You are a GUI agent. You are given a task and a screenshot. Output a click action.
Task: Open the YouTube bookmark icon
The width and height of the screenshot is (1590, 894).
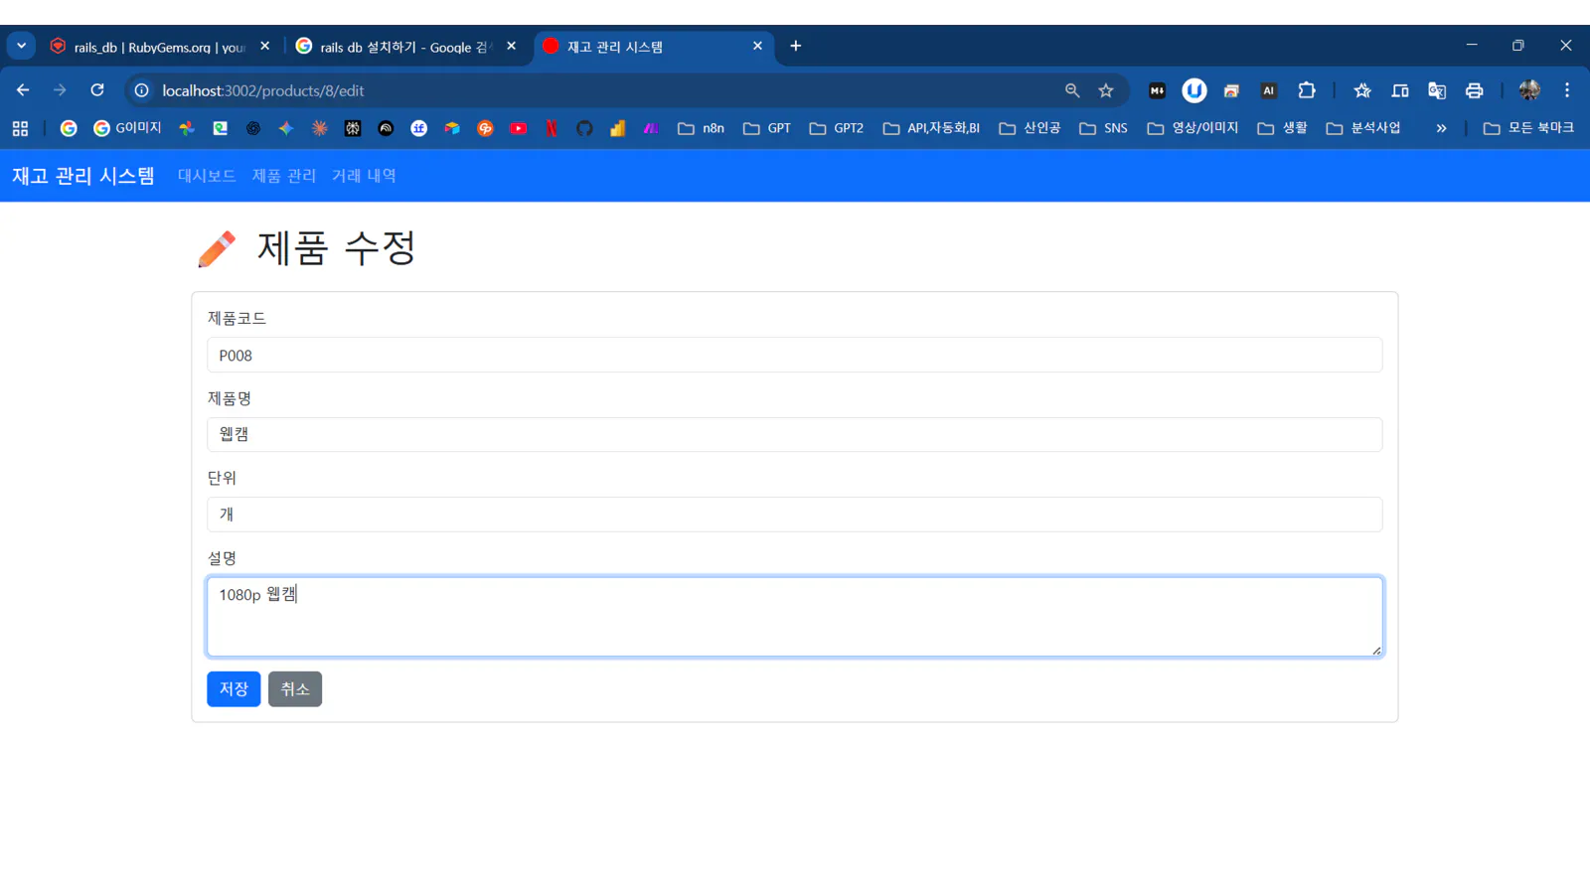tap(518, 127)
